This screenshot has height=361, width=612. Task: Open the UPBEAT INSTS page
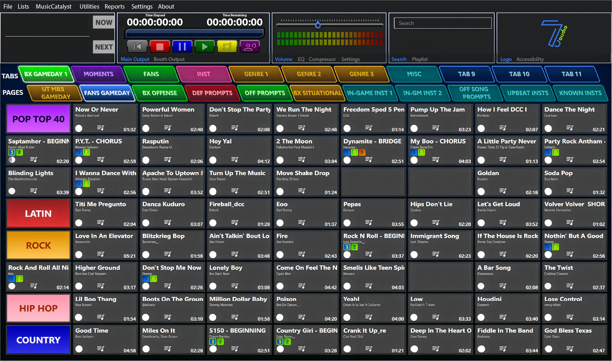pyautogui.click(x=528, y=93)
